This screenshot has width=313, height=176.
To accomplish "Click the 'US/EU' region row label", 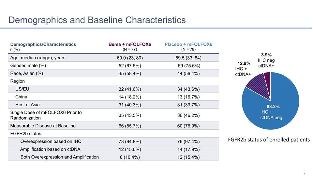I will [22, 89].
